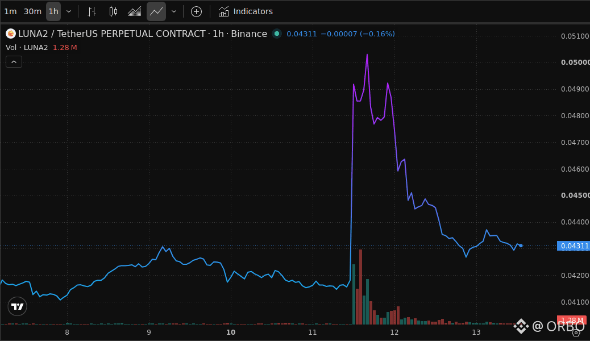Open the TradingView logo link

click(x=17, y=307)
